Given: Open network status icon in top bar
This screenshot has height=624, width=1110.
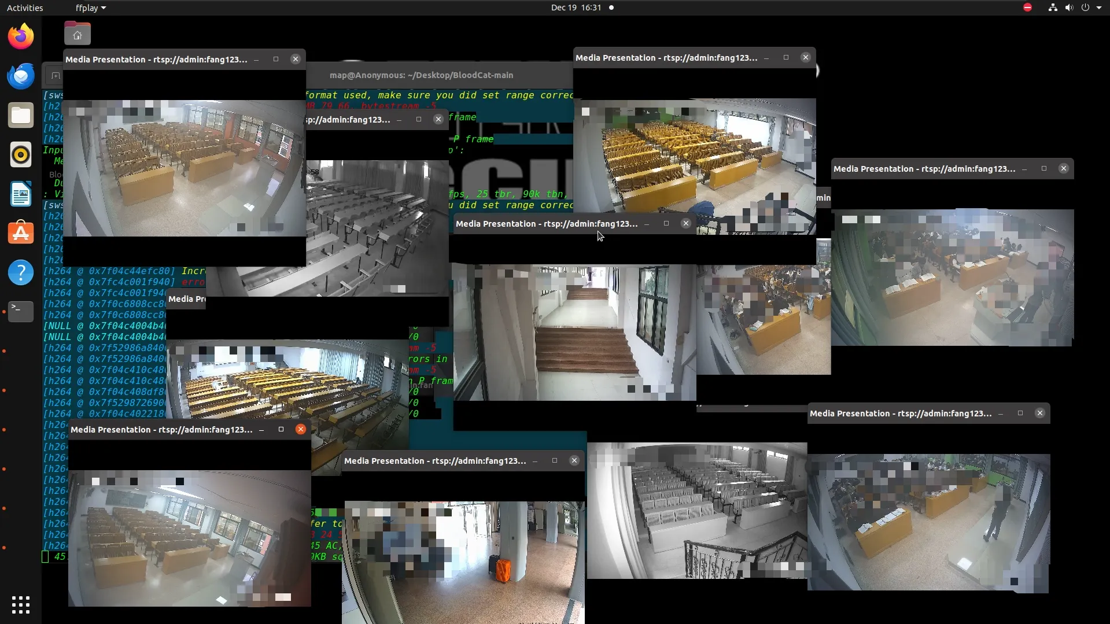Looking at the screenshot, I should pos(1053,8).
